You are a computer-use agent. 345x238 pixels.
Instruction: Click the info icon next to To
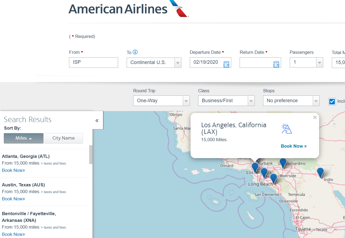(x=135, y=52)
